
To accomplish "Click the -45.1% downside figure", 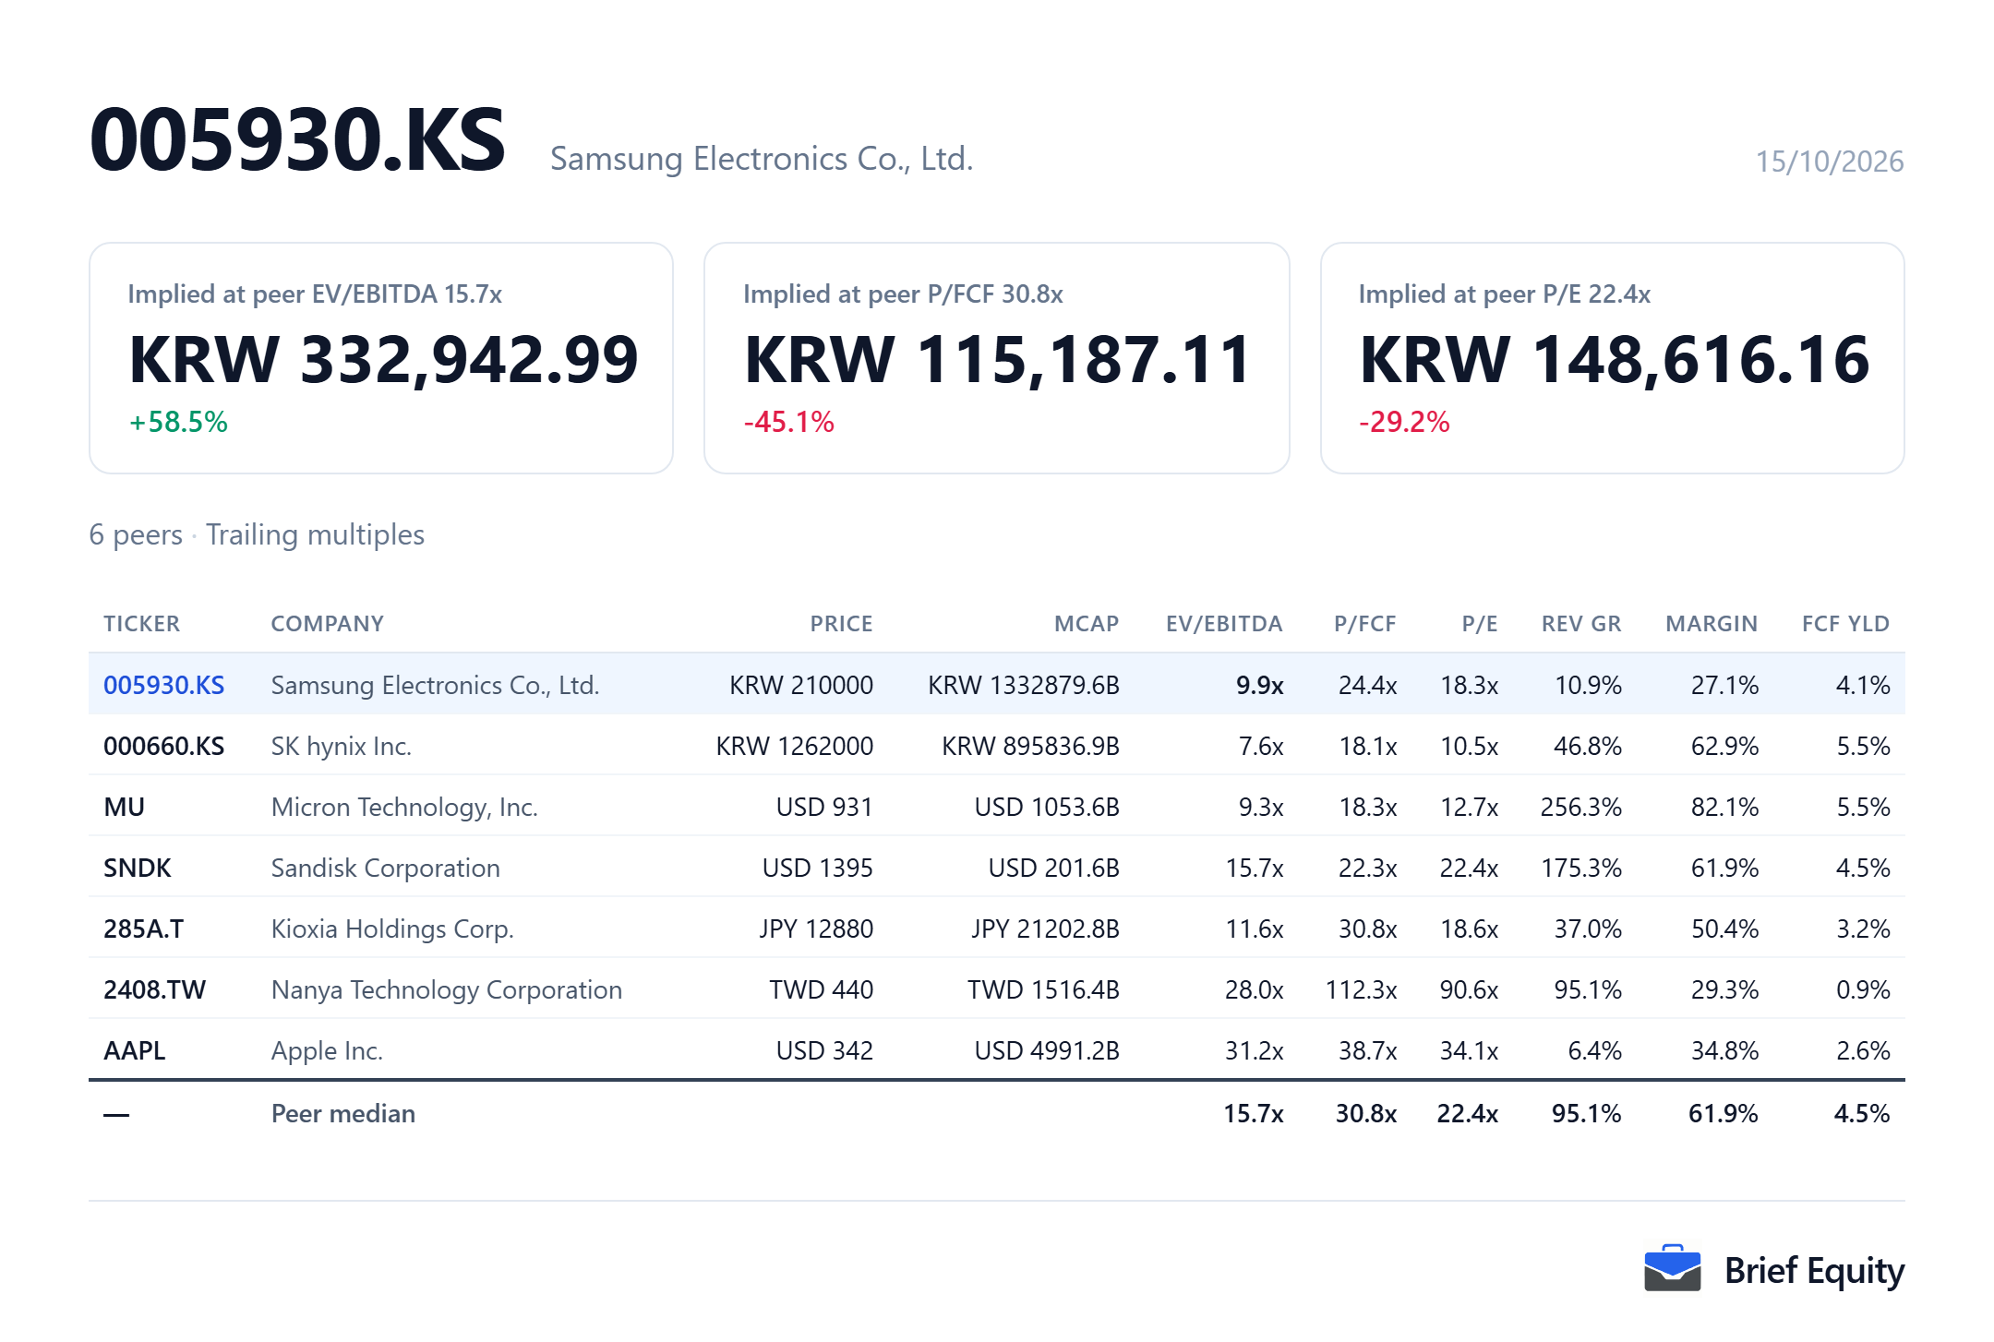I will pos(789,422).
